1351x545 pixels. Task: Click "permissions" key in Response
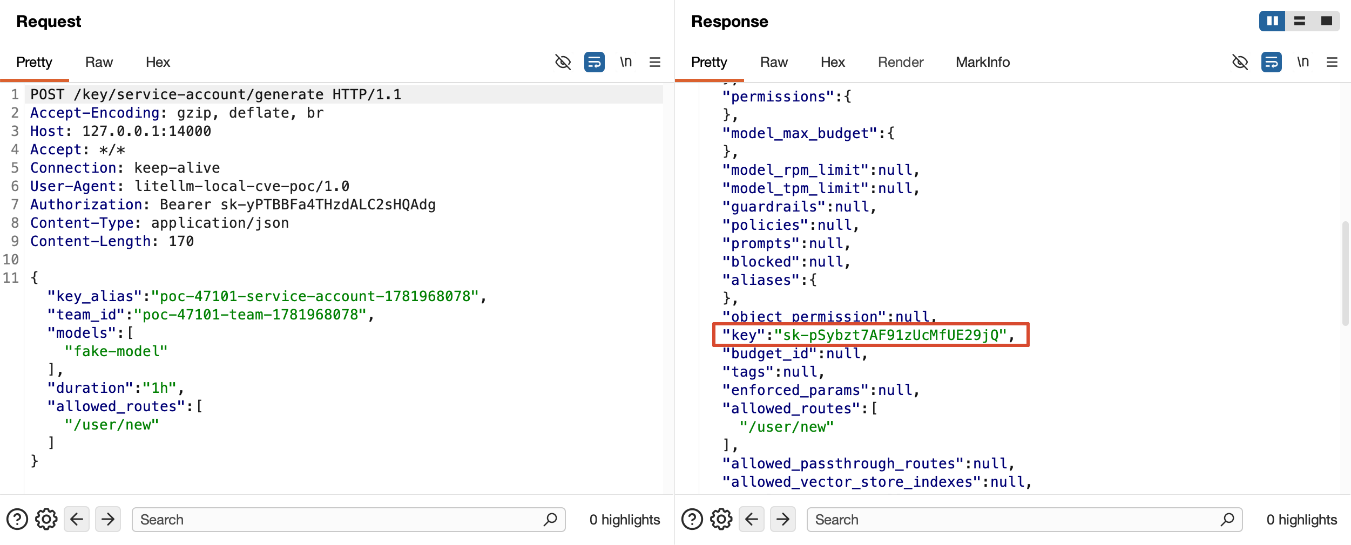779,97
